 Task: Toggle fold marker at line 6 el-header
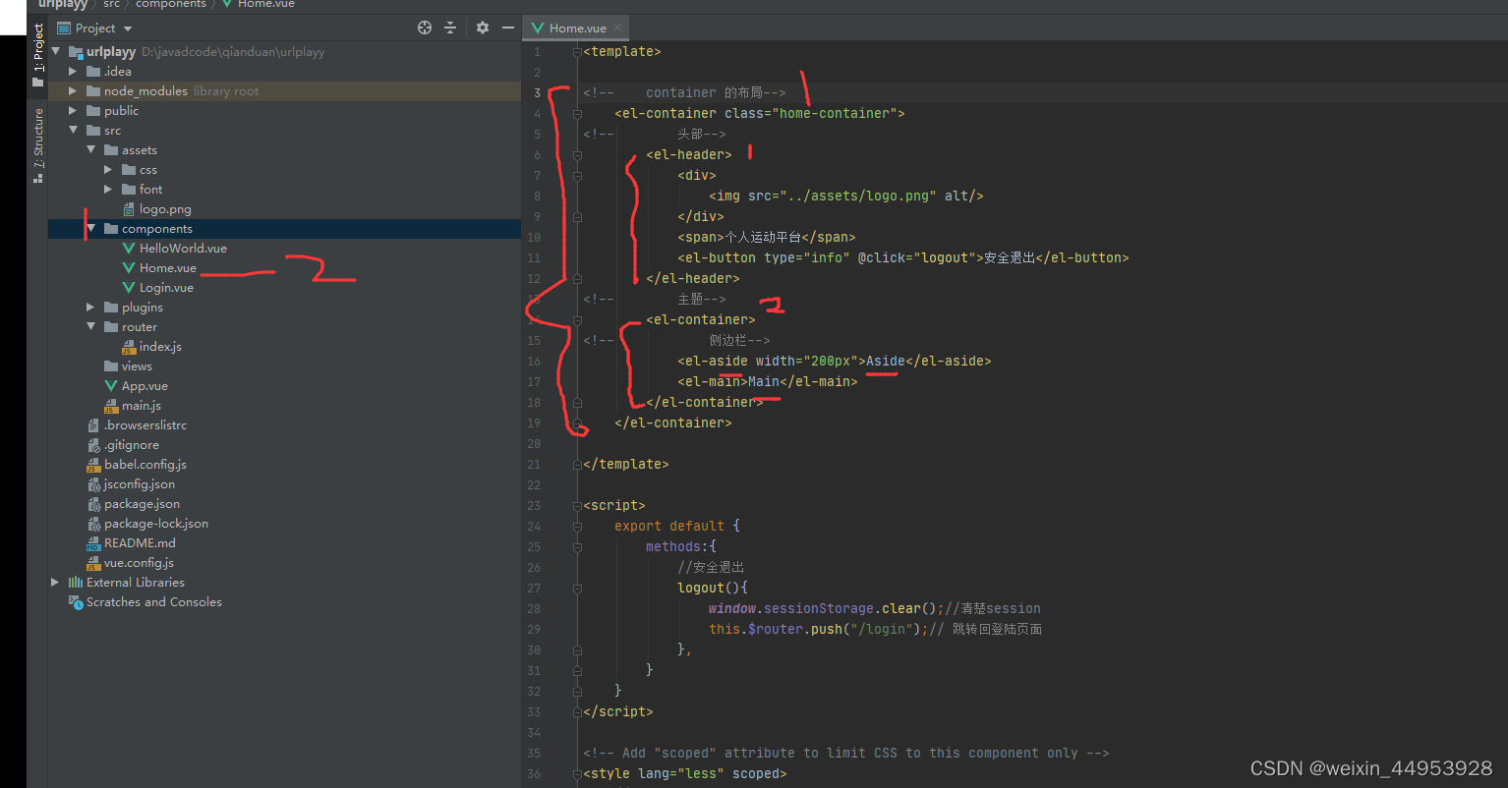(x=578, y=154)
